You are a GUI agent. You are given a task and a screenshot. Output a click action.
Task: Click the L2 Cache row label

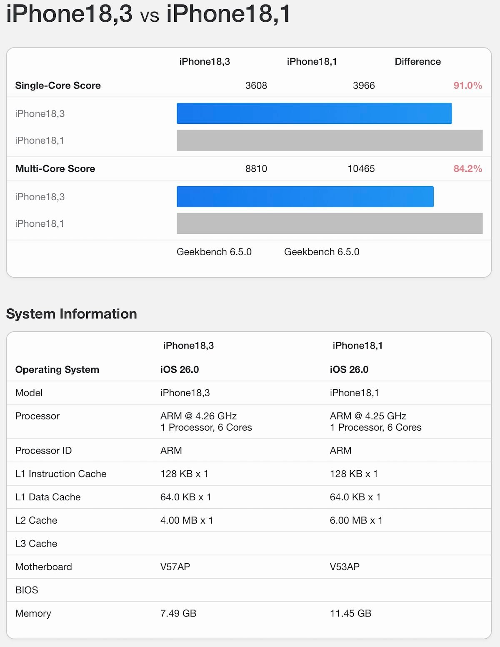pyautogui.click(x=36, y=521)
